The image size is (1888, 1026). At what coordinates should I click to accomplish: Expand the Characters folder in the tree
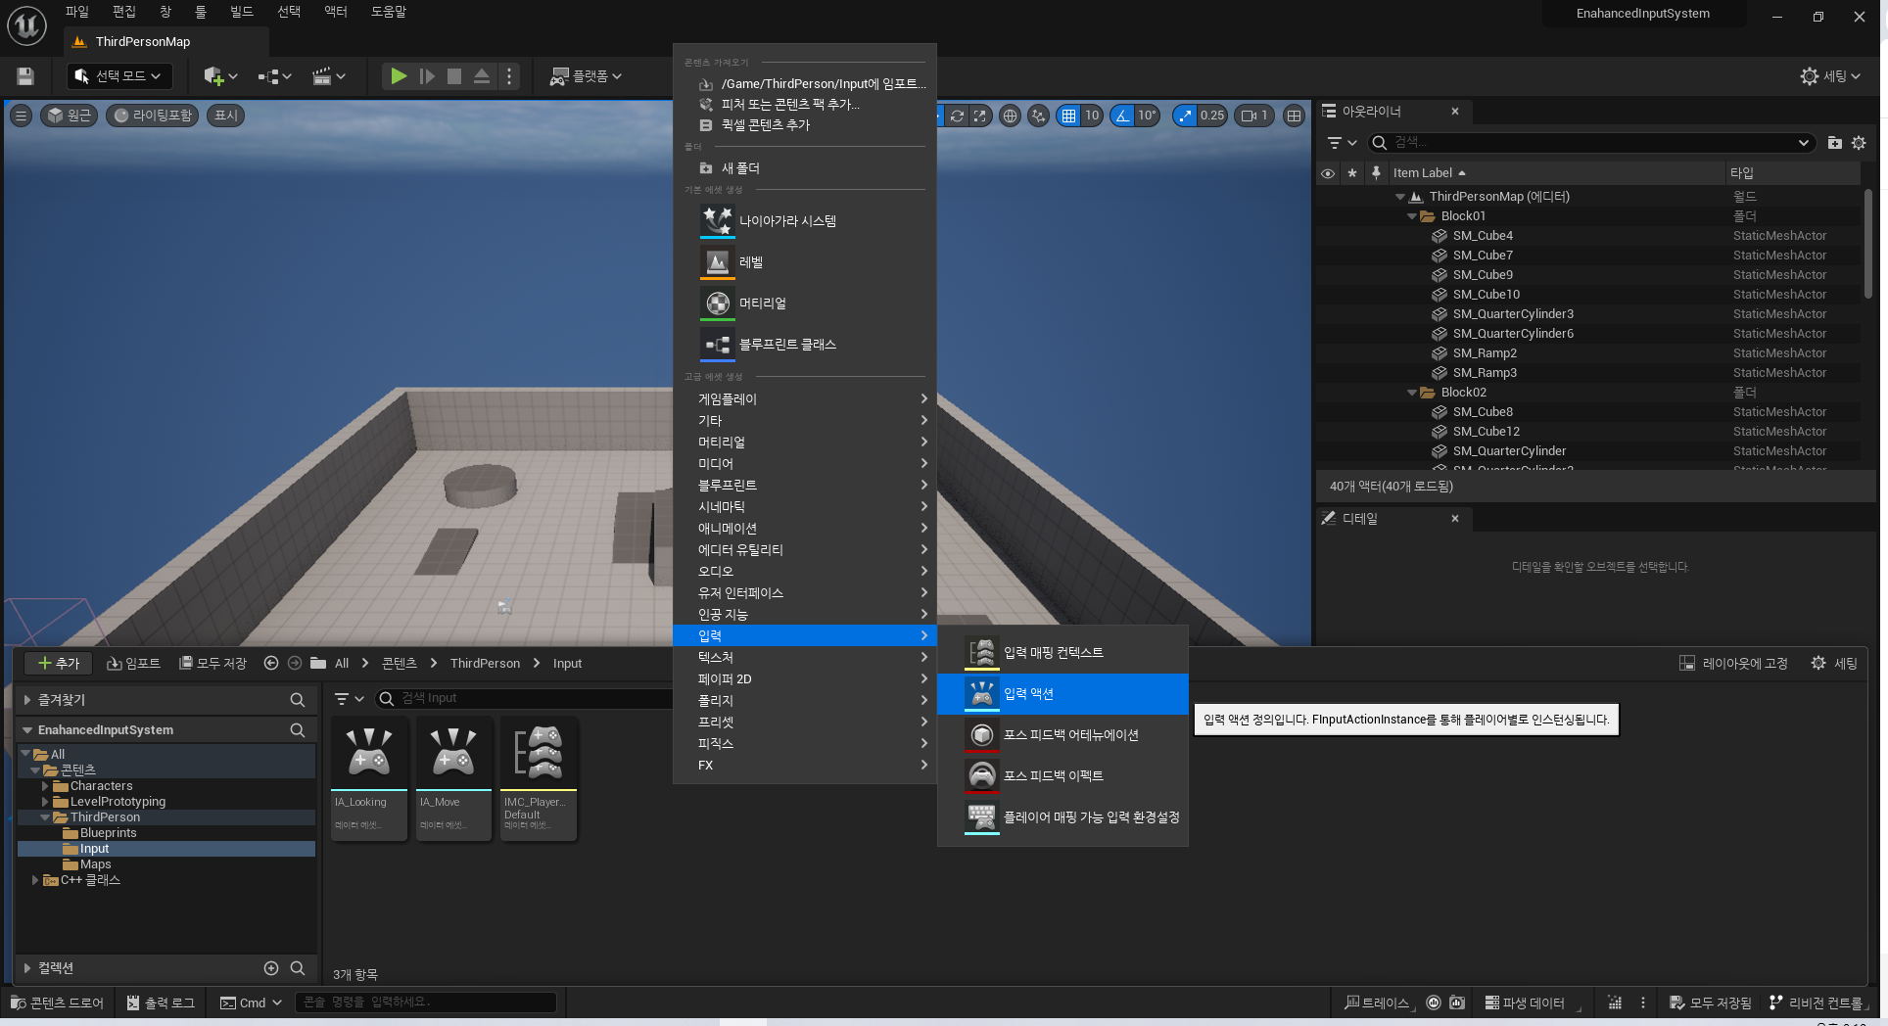pyautogui.click(x=45, y=786)
